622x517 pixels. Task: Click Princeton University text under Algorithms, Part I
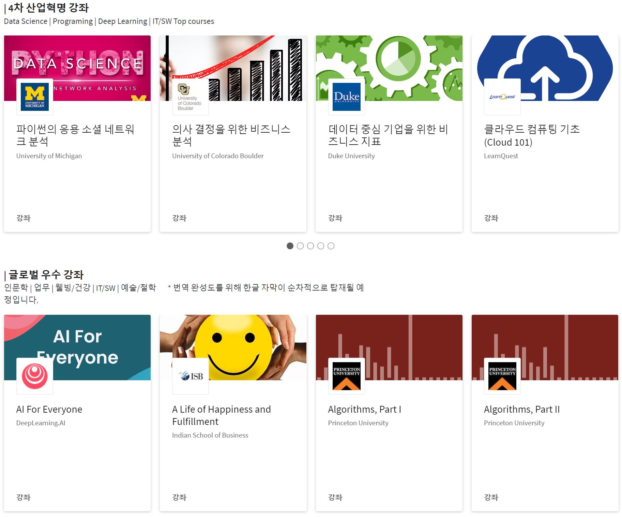(358, 423)
